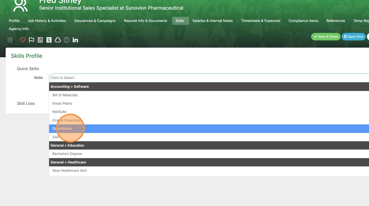Viewport: 369px width, 206px height.
Task: Click the Skill Lists section label
Action: [26, 104]
